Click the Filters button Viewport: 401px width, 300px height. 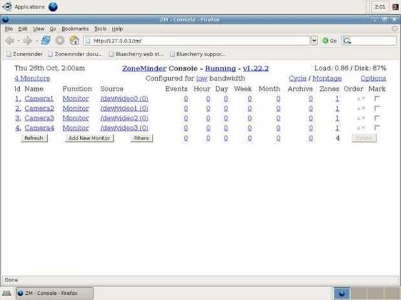(x=142, y=138)
